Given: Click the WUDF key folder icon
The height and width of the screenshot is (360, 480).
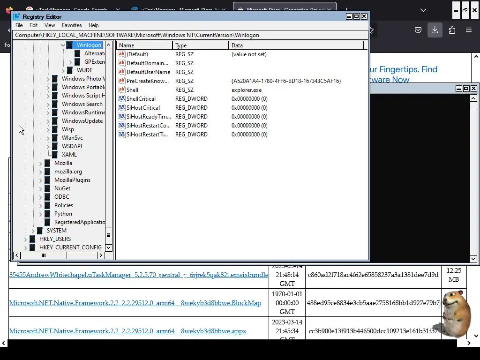Looking at the screenshot, I should tap(70, 70).
